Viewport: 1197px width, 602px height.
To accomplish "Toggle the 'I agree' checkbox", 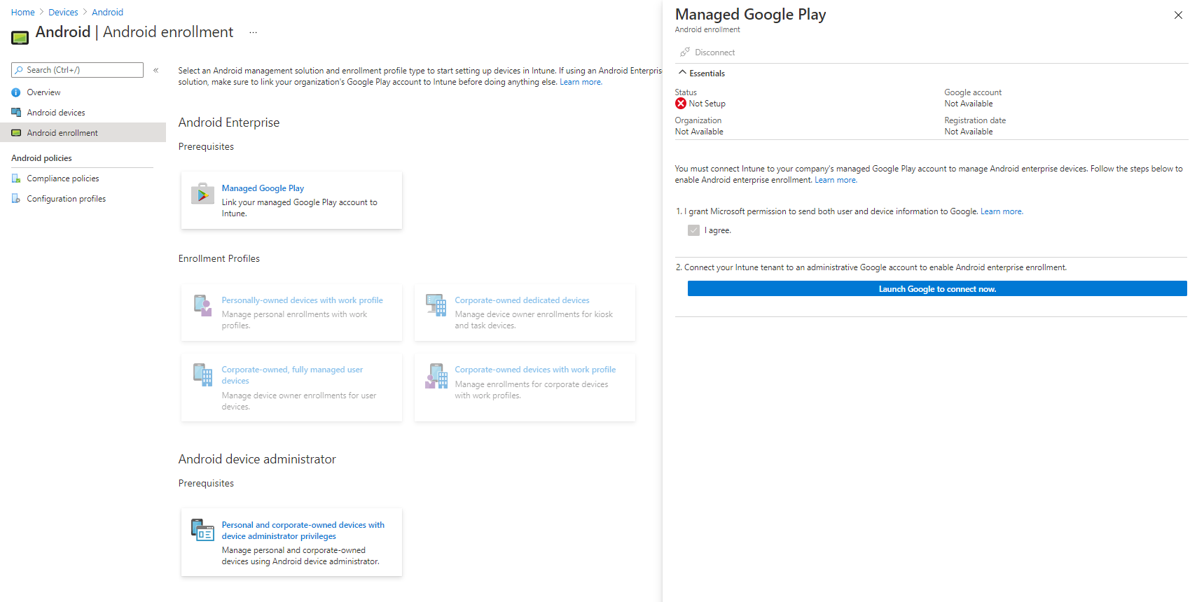I will pyautogui.click(x=693, y=230).
